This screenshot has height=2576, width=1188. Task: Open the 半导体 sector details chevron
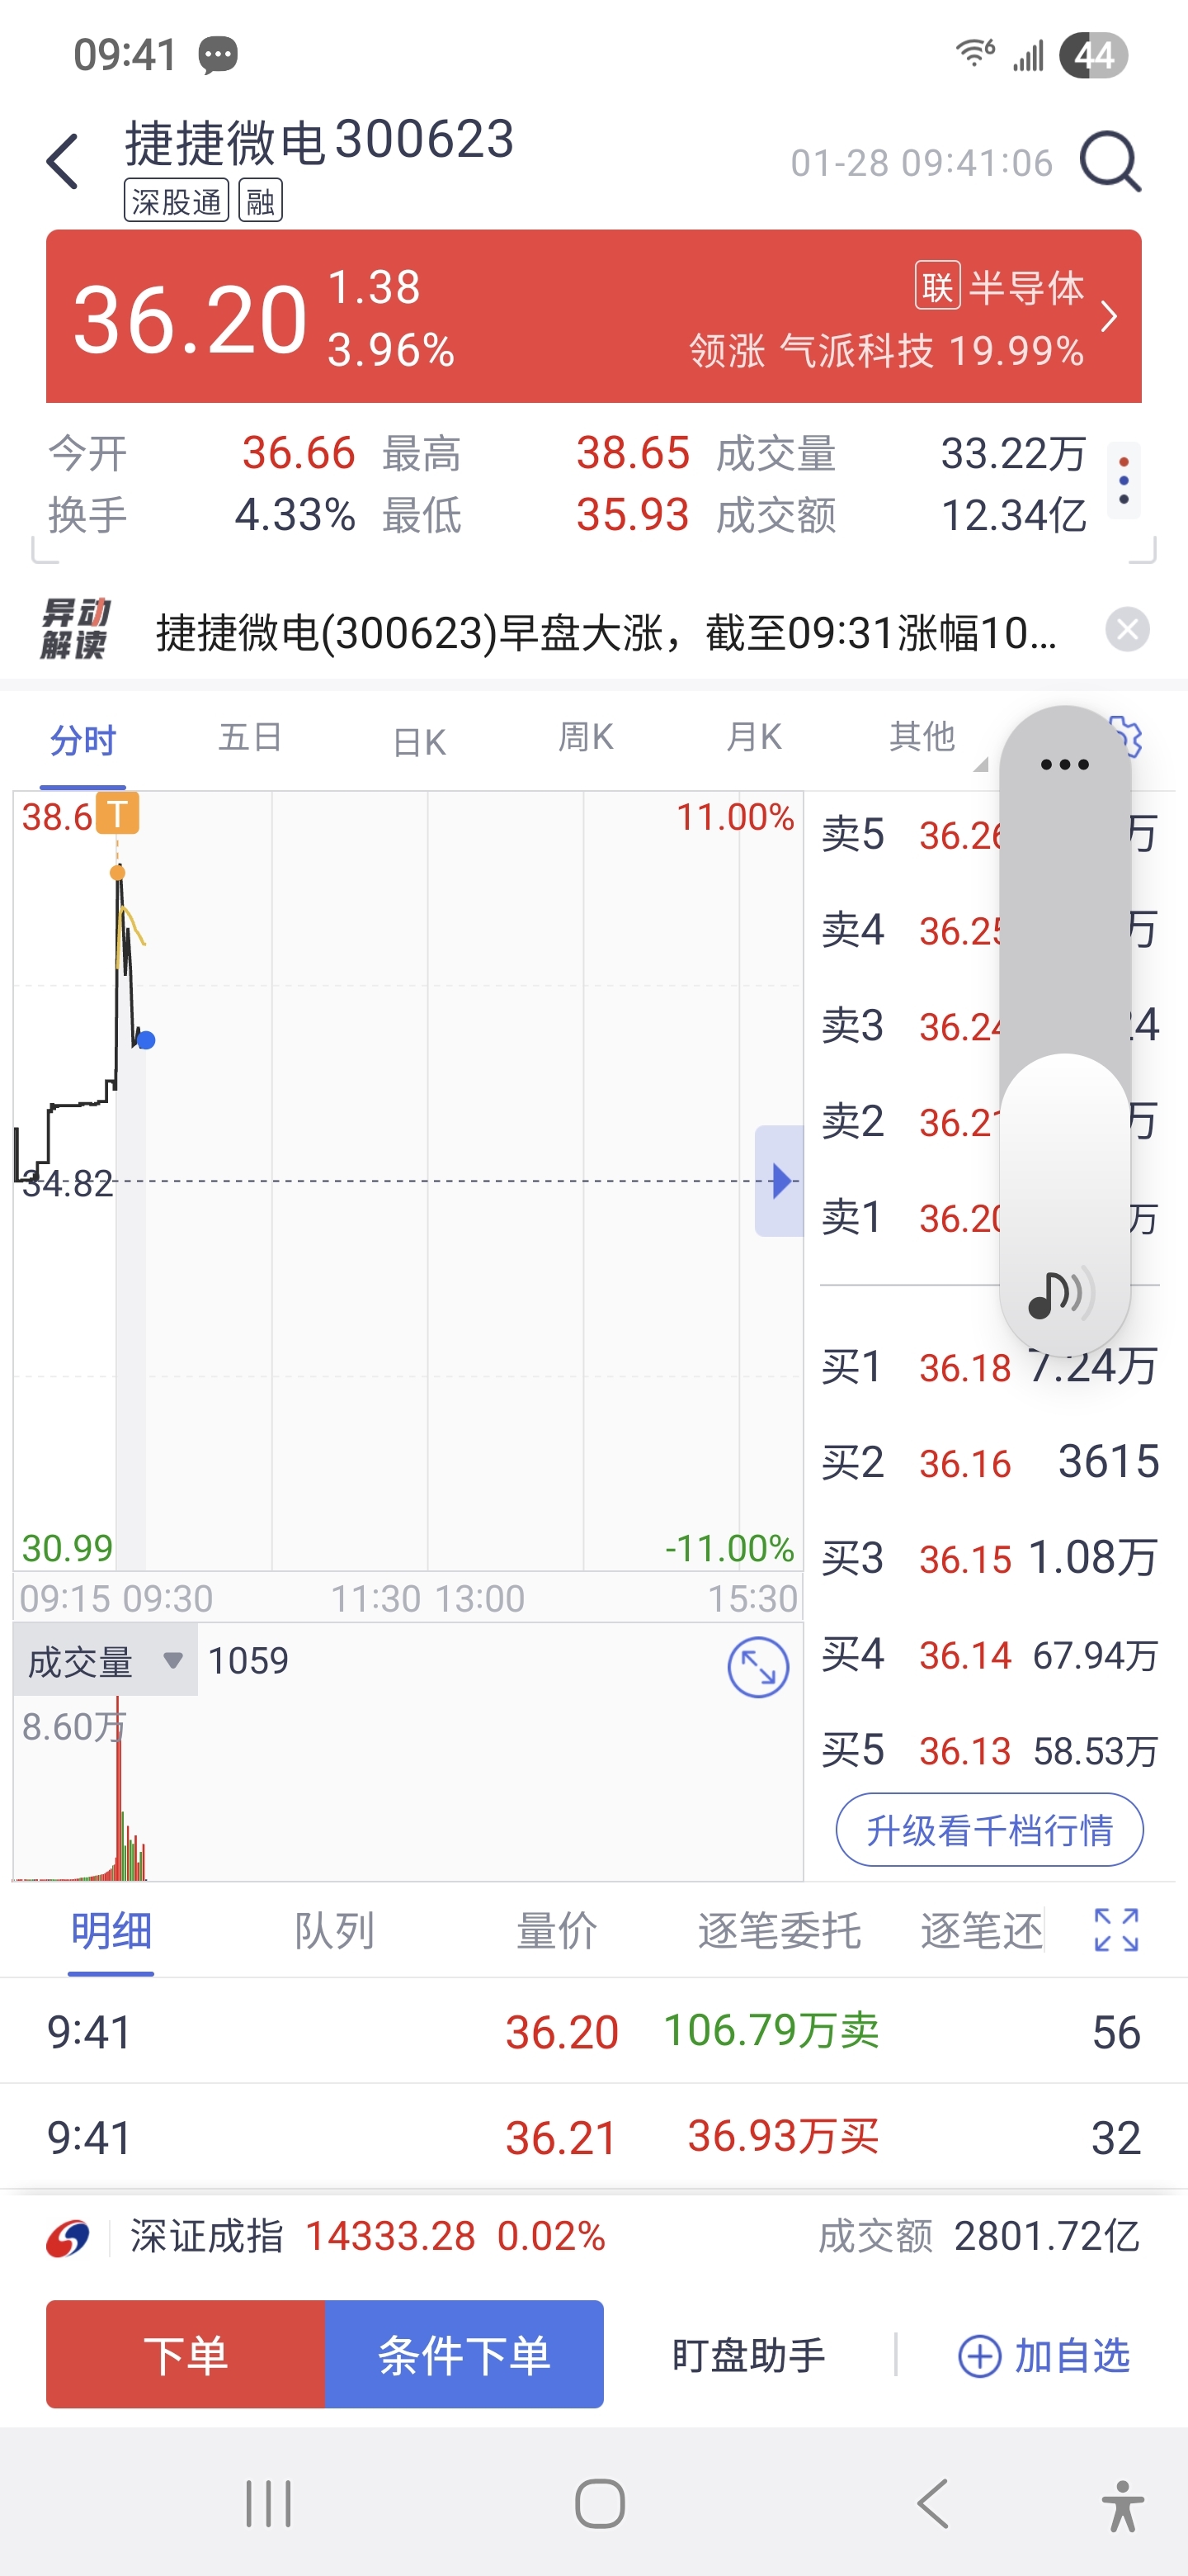1109,317
